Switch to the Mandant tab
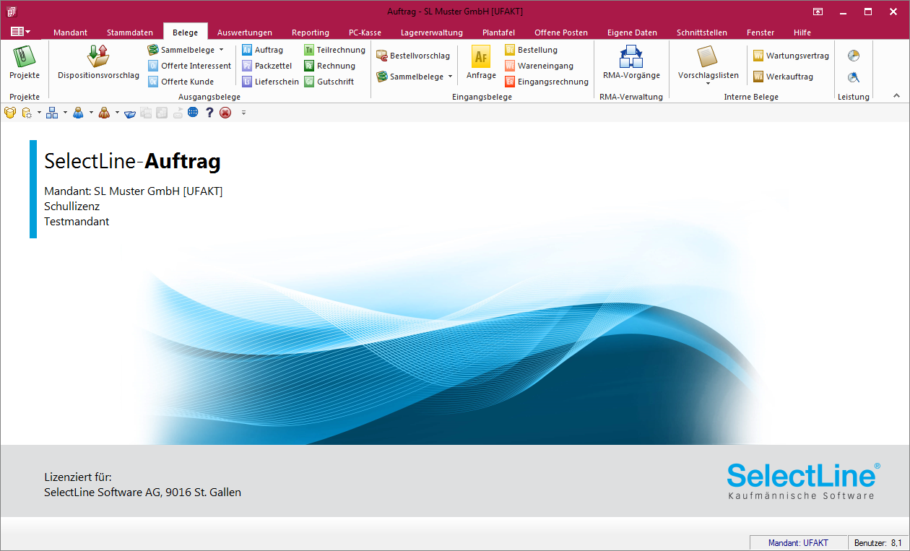This screenshot has height=551, width=910. (70, 32)
